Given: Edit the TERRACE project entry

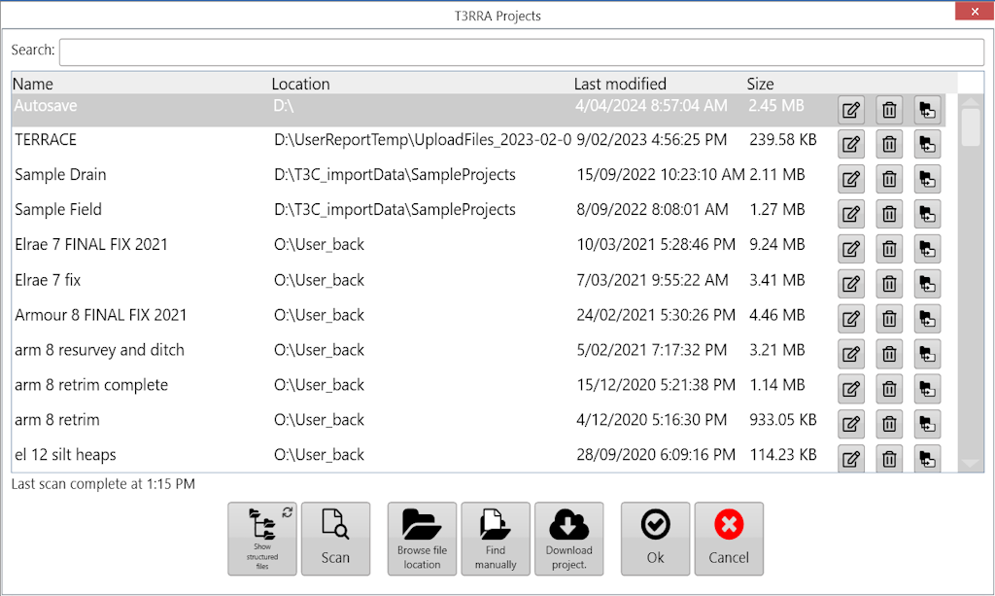Looking at the screenshot, I should 851,144.
